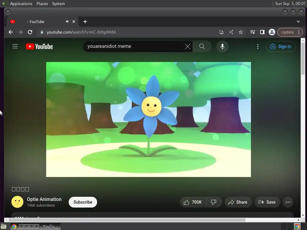Click the browser back arrow
This screenshot has width=307, height=230.
tap(11, 32)
